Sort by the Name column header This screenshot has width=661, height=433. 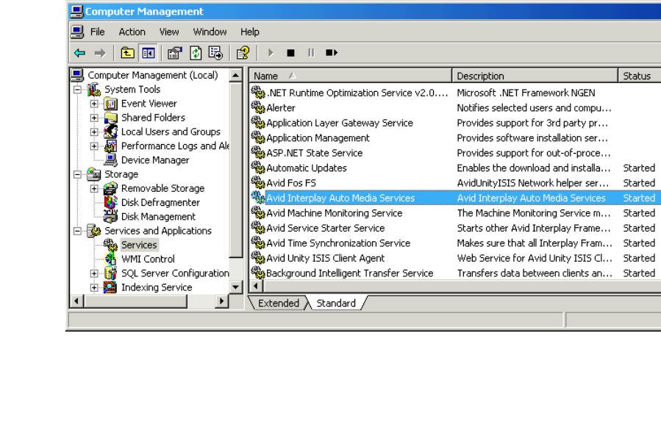coord(350,76)
